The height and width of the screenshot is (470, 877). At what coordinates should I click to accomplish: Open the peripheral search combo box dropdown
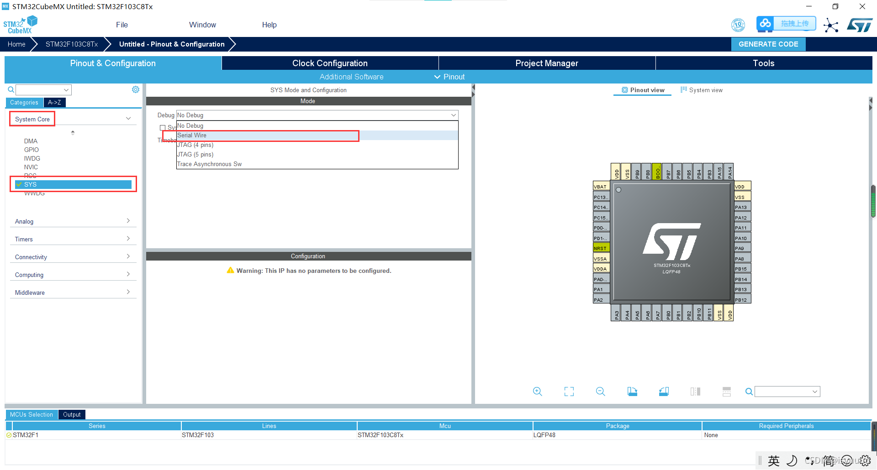click(x=66, y=90)
